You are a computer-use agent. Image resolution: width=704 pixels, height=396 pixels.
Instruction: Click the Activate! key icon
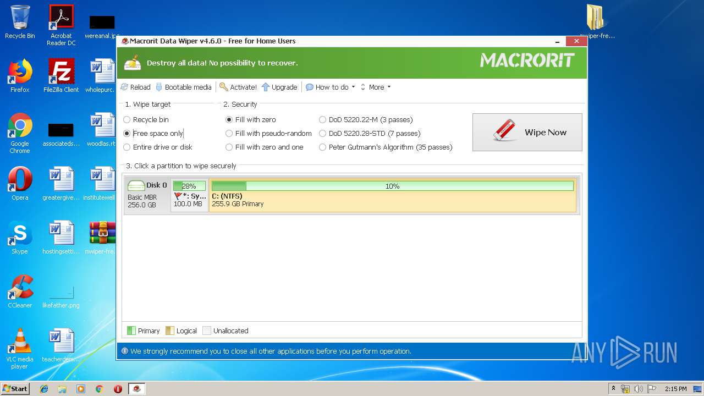click(223, 87)
